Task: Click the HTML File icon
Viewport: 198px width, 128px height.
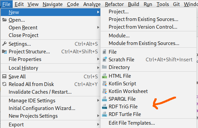Action: point(104,76)
